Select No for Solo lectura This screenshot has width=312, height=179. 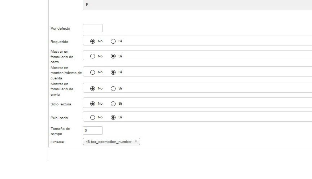click(x=92, y=104)
